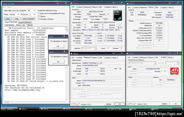Click the Command Rate value 2T
184x117 pixels.
159,40
